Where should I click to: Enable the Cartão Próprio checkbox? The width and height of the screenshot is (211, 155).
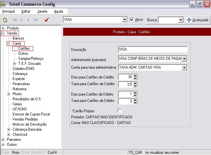(x=119, y=111)
